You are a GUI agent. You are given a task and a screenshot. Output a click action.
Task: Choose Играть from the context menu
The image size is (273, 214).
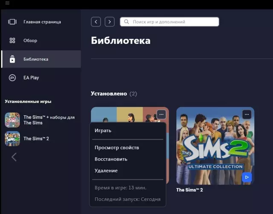(x=128, y=131)
